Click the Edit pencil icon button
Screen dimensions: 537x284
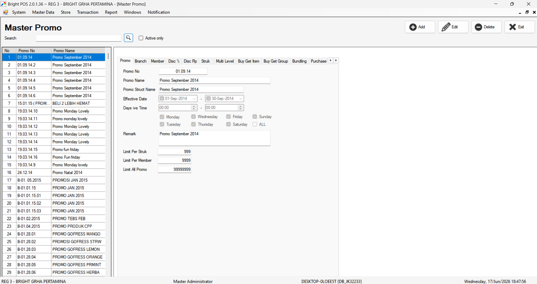click(x=453, y=27)
